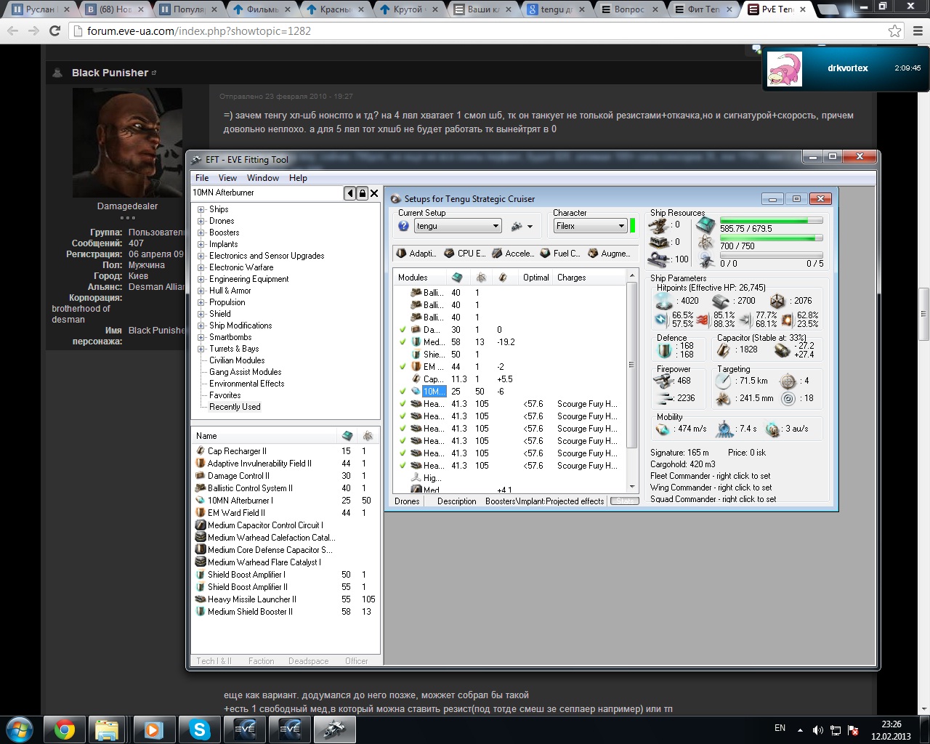Click the max velocity icon at 474 m/s
Screen dimensions: 930x744
[663, 429]
